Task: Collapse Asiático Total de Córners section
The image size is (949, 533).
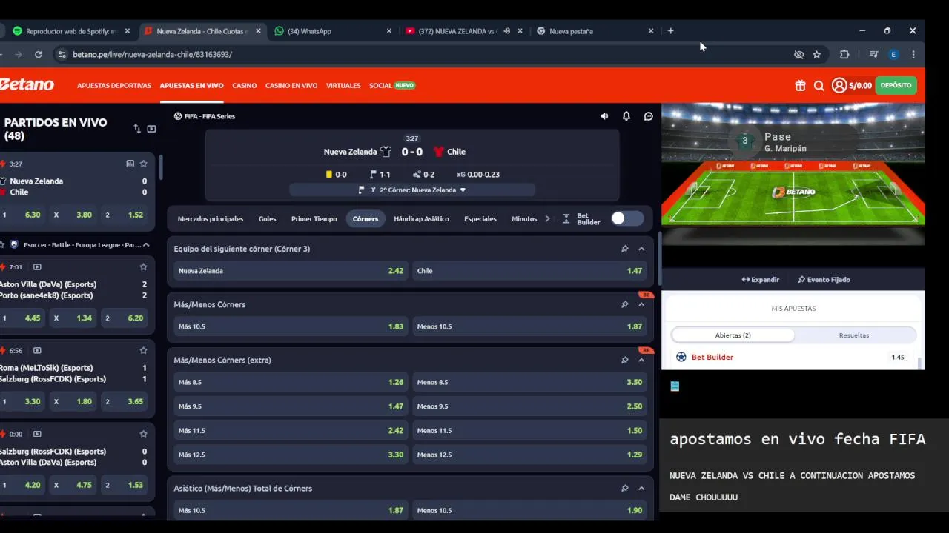Action: (641, 488)
